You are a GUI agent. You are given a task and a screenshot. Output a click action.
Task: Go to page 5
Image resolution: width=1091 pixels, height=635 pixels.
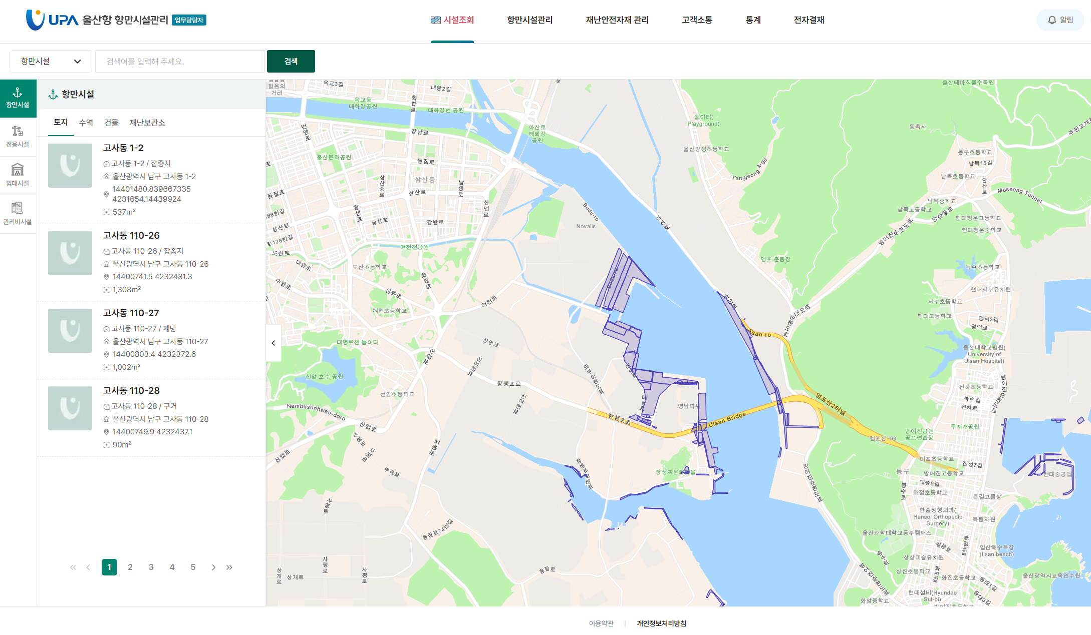tap(193, 567)
